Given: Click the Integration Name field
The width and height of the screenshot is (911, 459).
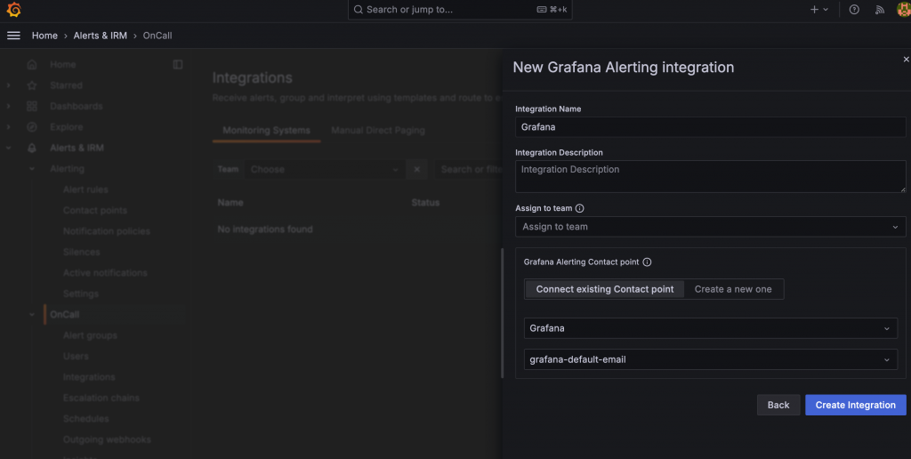Looking at the screenshot, I should [x=710, y=127].
